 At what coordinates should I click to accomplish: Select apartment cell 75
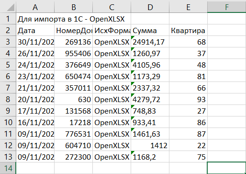click(188, 157)
